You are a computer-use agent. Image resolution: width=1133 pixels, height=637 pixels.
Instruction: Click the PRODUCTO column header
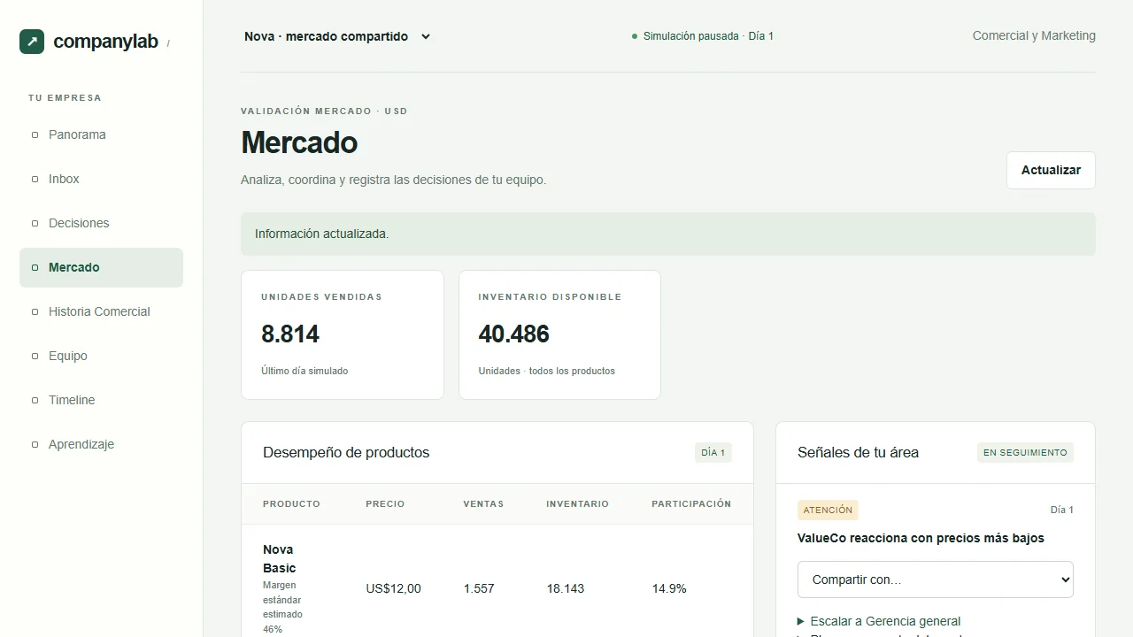(291, 503)
